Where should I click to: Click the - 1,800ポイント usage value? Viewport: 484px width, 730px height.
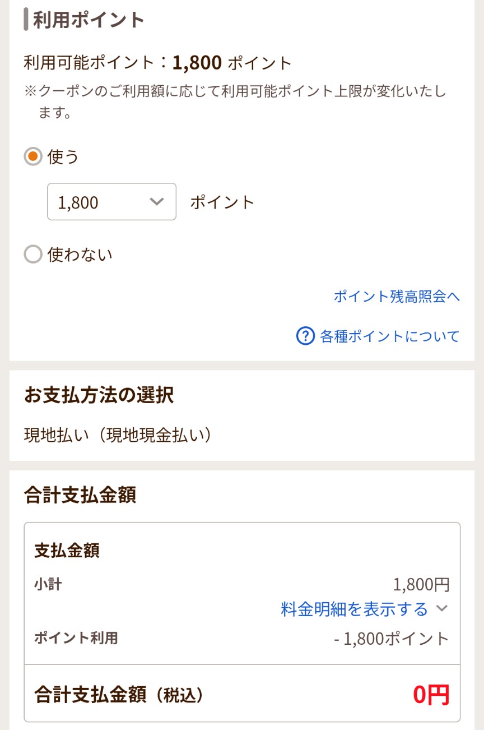click(x=392, y=638)
